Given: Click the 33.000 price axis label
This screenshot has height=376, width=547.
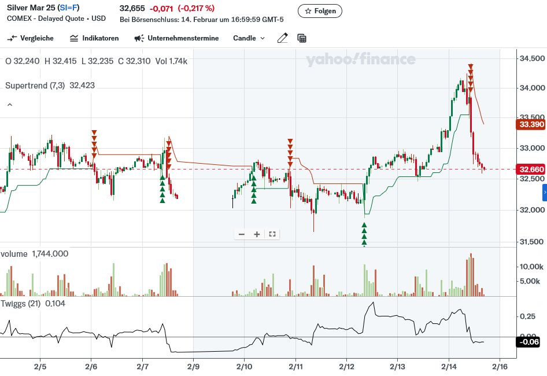Looking at the screenshot, I should 531,148.
